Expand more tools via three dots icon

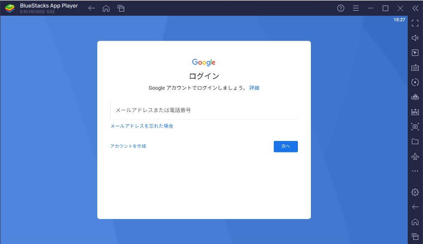[x=415, y=171]
